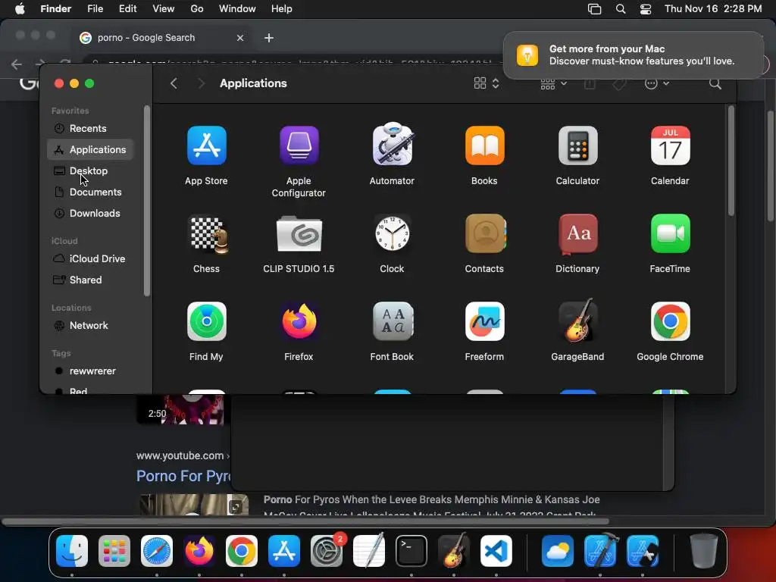Screen dimensions: 776x582
Task: Open the Trash in the Dock
Action: [704, 551]
